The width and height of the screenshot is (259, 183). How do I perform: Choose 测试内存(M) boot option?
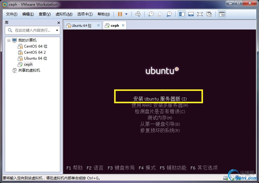pos(160,118)
